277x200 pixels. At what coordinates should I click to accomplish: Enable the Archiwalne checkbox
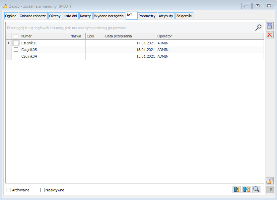click(9, 190)
